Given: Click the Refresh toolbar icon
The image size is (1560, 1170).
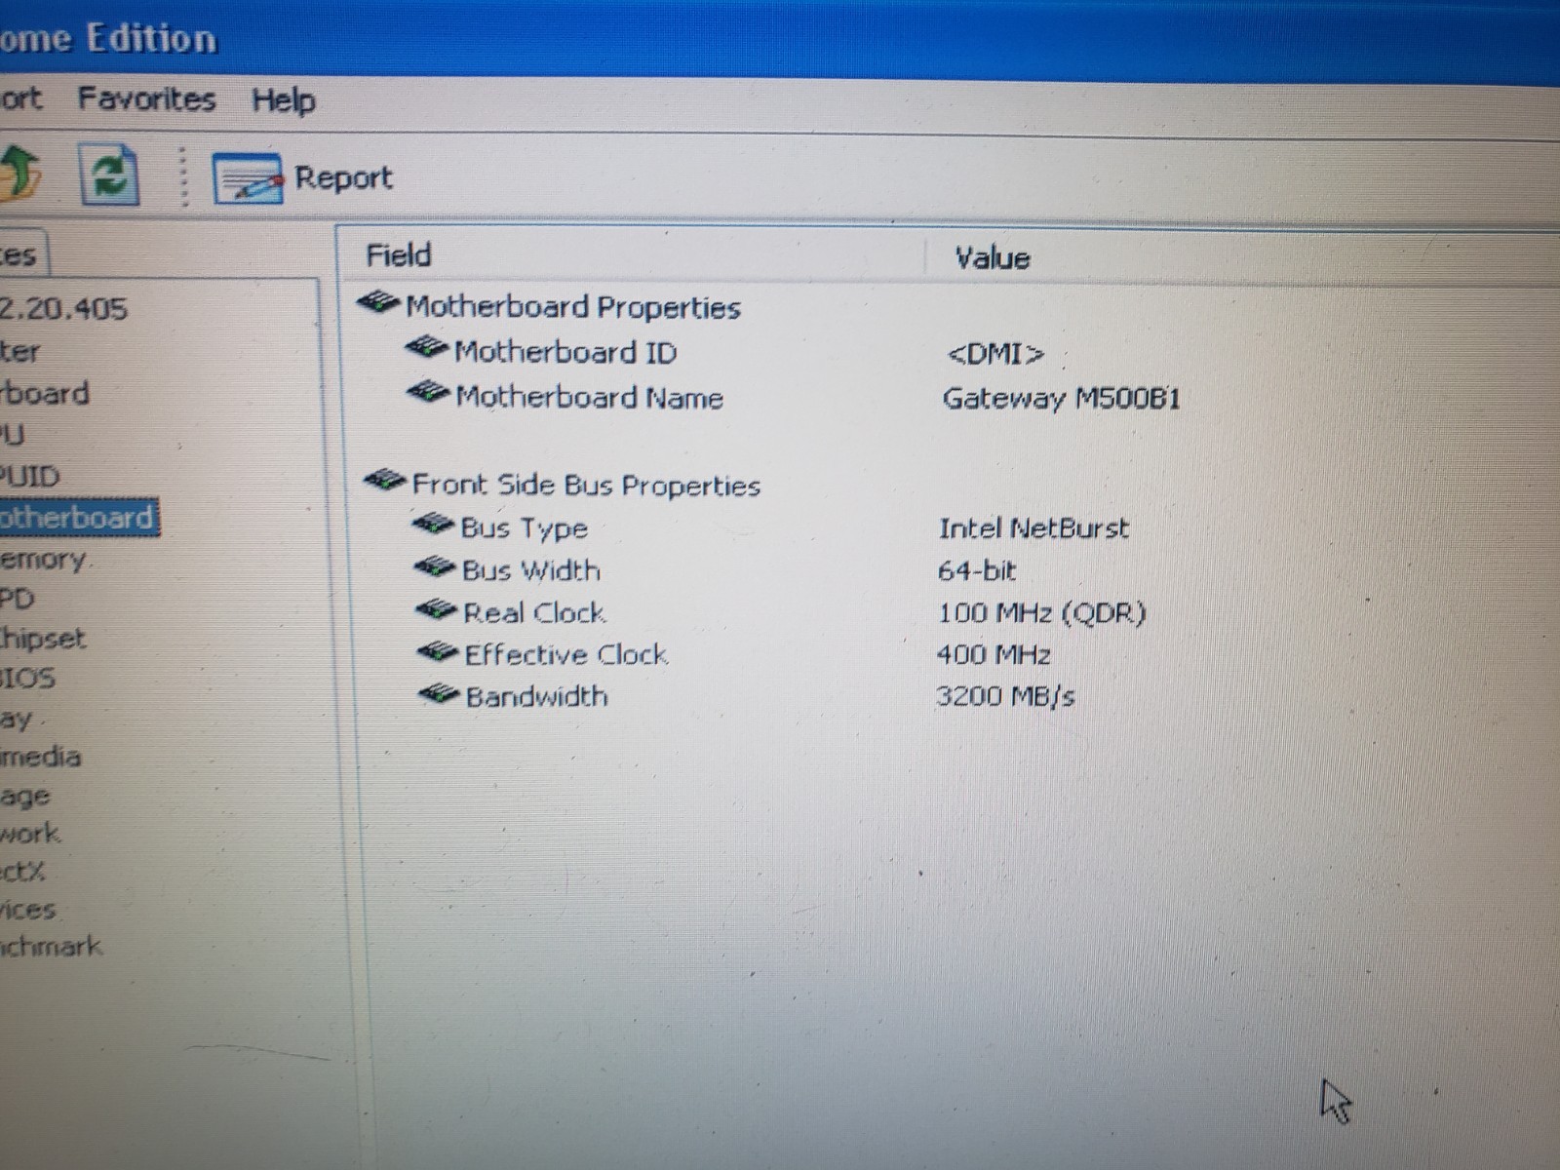Looking at the screenshot, I should [x=109, y=175].
